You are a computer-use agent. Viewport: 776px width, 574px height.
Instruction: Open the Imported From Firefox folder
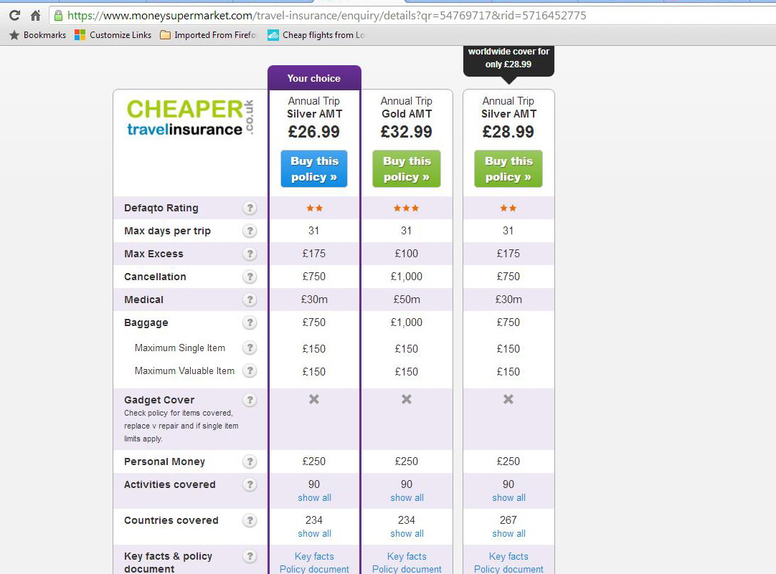point(208,35)
